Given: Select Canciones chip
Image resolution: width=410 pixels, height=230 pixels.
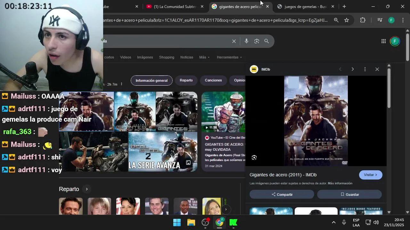Looking at the screenshot, I should [x=213, y=80].
